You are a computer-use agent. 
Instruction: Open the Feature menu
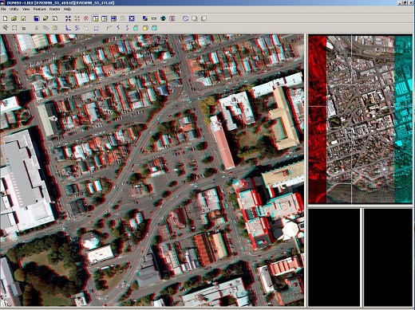coord(40,9)
